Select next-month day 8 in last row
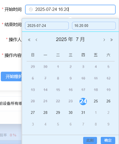The height and width of the screenshot is (144, 119). point(96,124)
